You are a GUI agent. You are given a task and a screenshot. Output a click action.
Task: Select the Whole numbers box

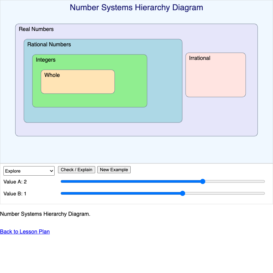pos(78,82)
